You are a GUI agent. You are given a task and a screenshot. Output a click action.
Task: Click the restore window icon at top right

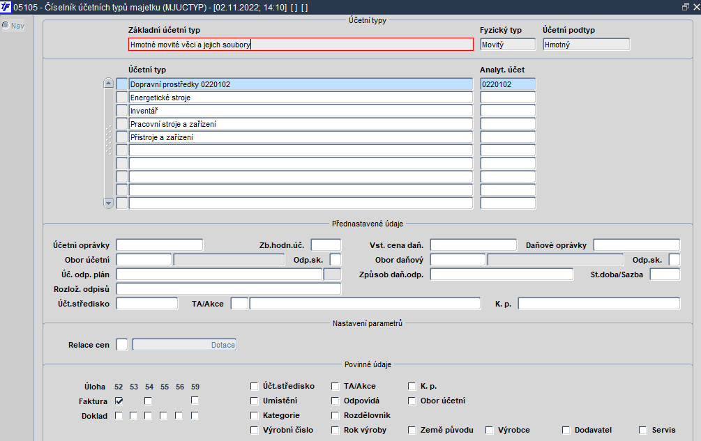point(685,6)
